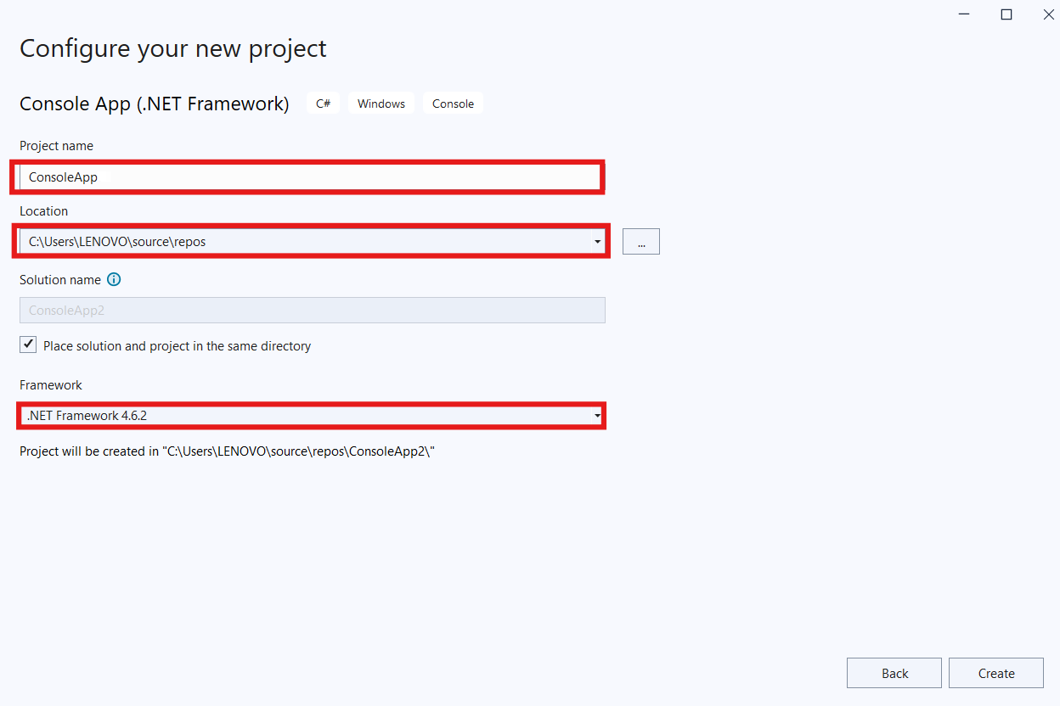Toggle same directory placement checkbox
1060x706 pixels.
pos(29,345)
